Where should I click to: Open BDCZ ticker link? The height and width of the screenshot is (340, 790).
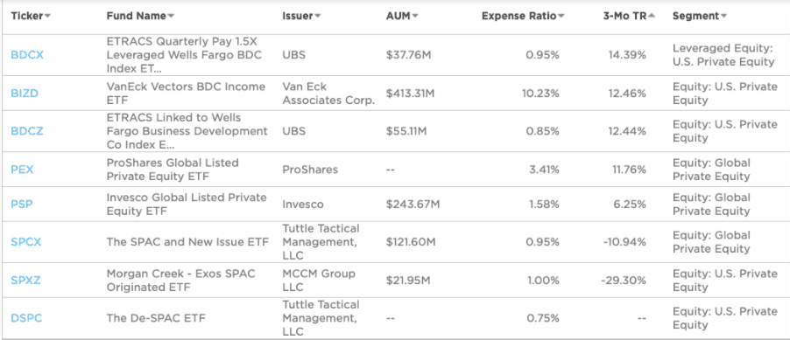tap(27, 131)
